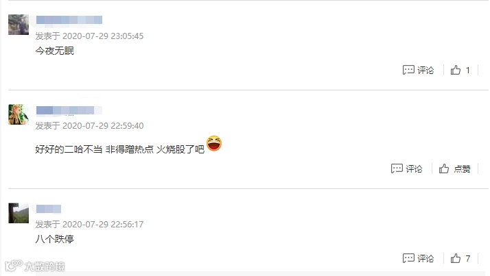Tap thumbs-up icon beside 点赞
Viewport: 490px width, 276px height.
(x=444, y=168)
